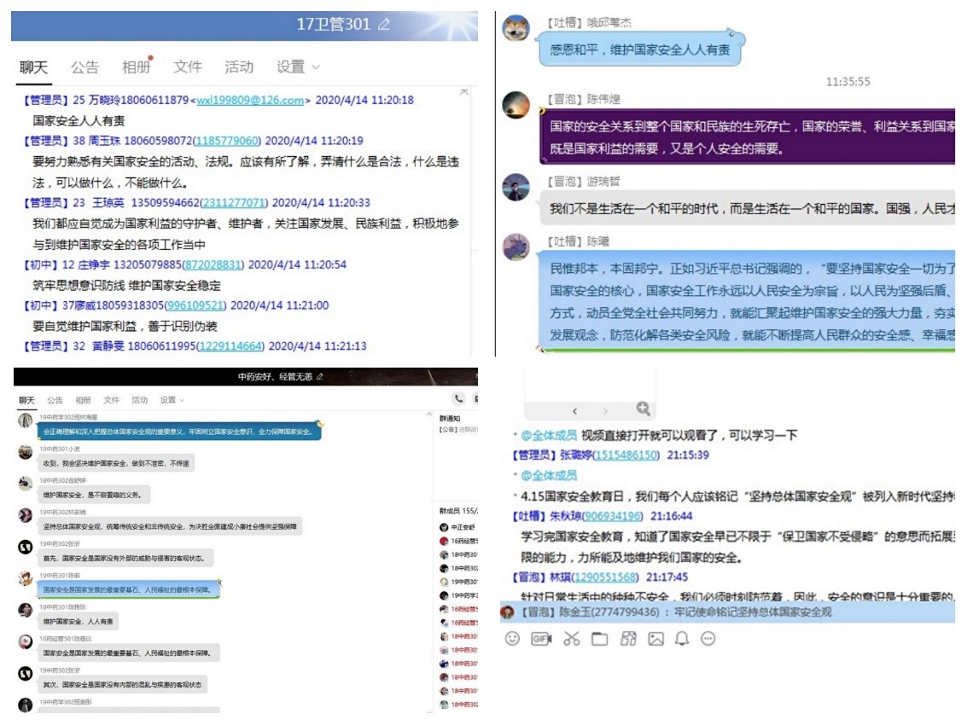Viewport: 967px width, 725px height.
Task: Select the scissors screenshot tool
Action: click(571, 638)
